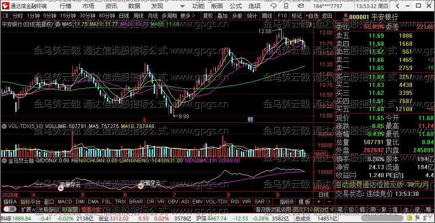The image size is (435, 223).
Task: Click the 返回 return button
Action: point(327,16)
